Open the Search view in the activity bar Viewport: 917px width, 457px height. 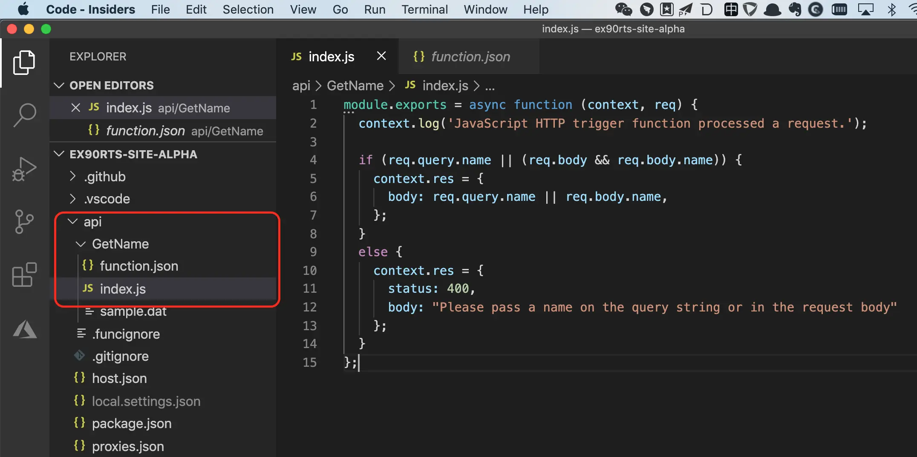24,115
